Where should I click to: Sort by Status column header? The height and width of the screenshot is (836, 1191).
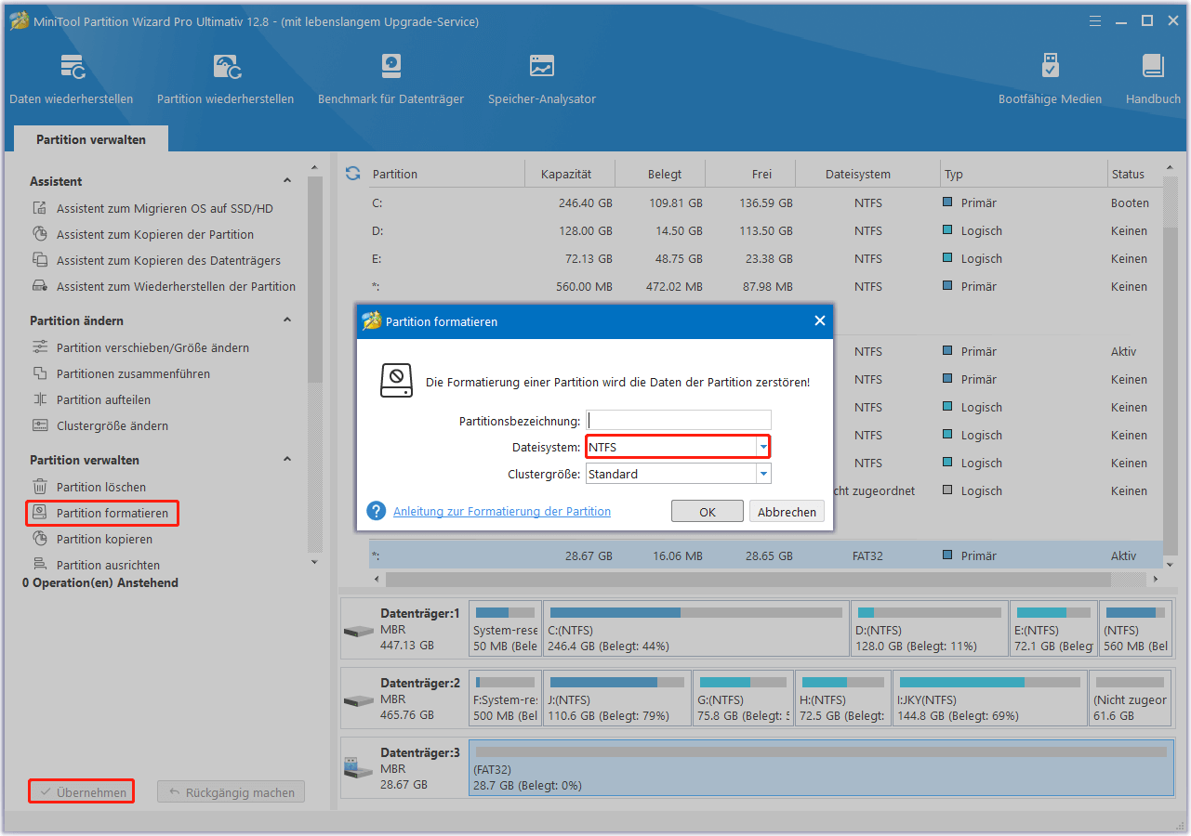(1128, 174)
